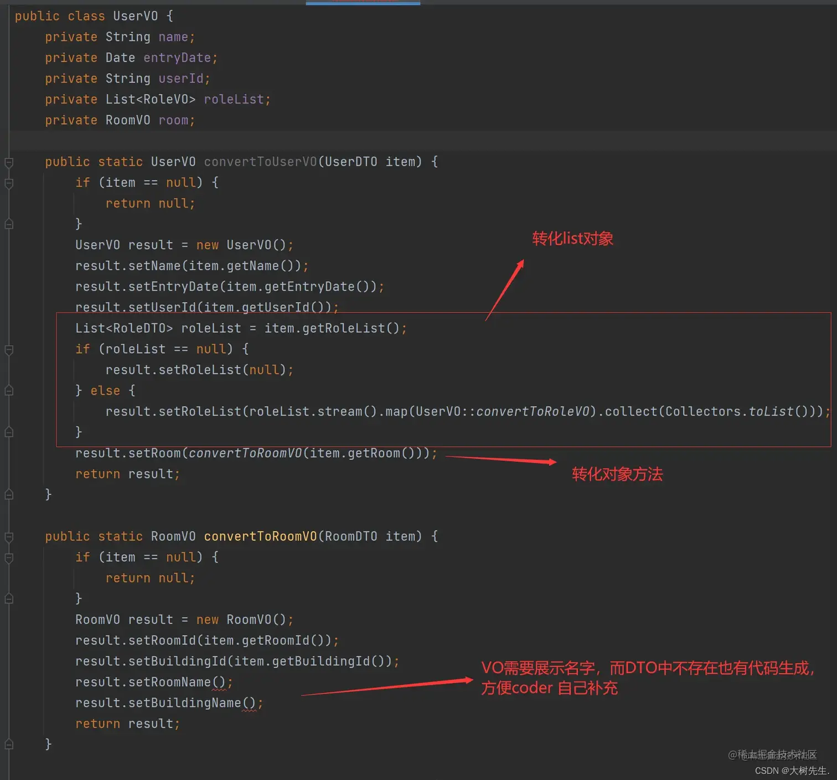The height and width of the screenshot is (780, 837).
Task: Click the greyed 'convertToUserVO' method name in its declaration
Action: (260, 162)
